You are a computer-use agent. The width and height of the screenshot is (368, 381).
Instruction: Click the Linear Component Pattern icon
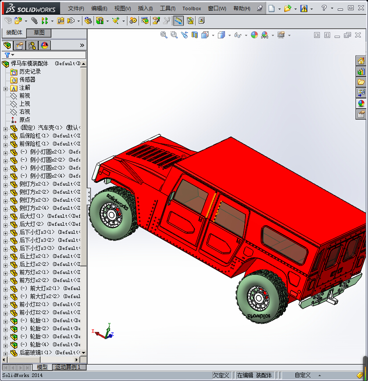(45, 21)
